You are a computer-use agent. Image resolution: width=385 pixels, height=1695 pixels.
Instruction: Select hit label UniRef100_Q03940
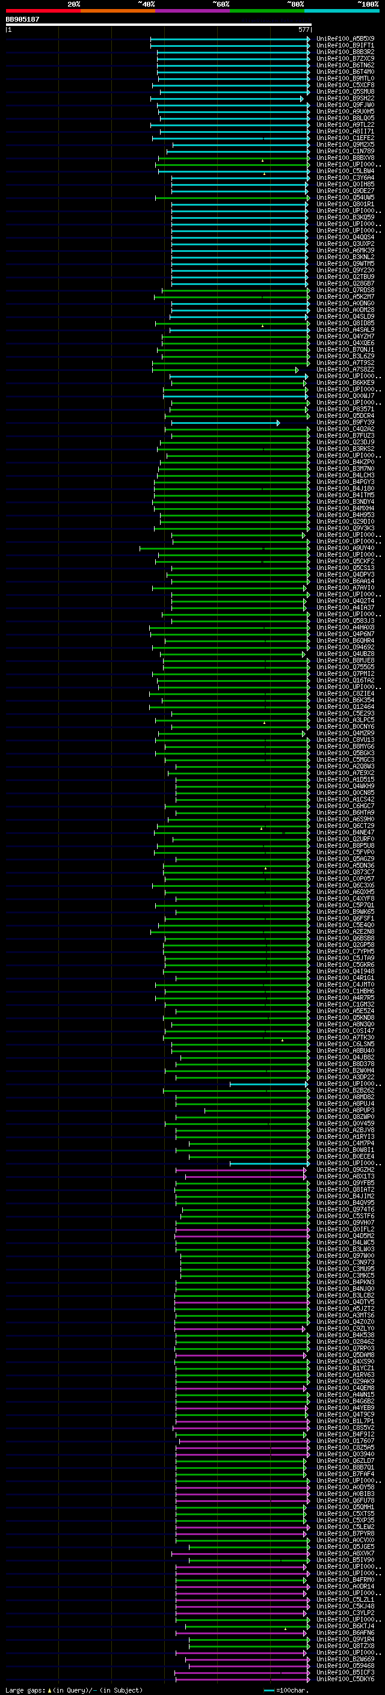coord(345,1454)
